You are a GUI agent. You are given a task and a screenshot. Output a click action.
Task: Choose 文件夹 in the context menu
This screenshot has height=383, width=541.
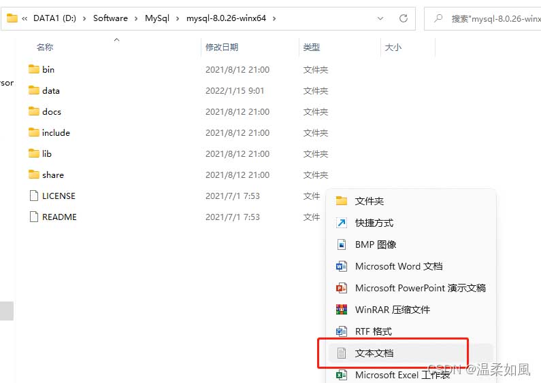coord(370,201)
